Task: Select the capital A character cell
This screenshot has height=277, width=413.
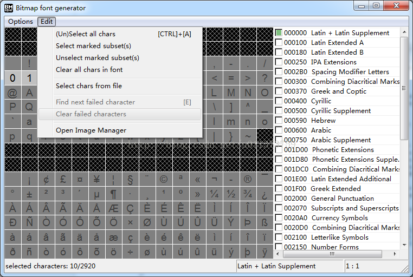Action: [x=29, y=93]
